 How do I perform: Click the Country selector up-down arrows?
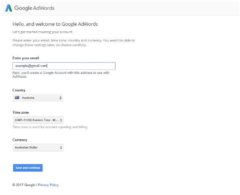[60, 98]
